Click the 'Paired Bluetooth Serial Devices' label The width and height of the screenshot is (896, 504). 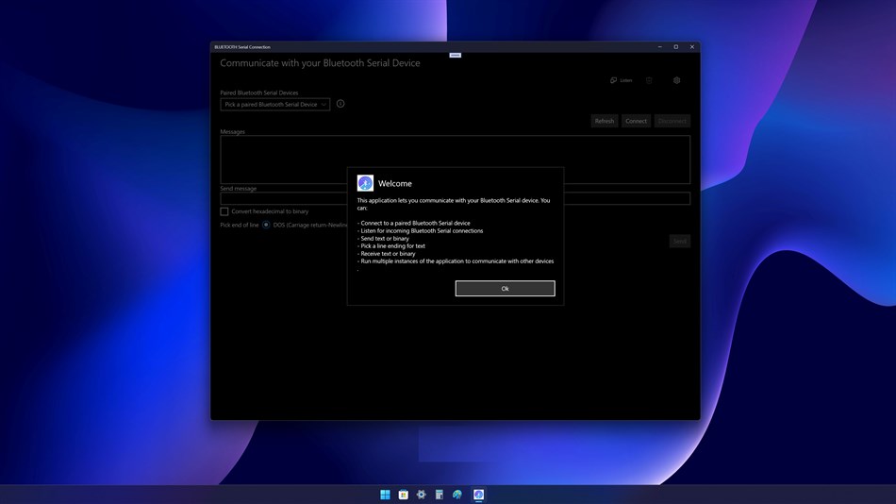259,92
